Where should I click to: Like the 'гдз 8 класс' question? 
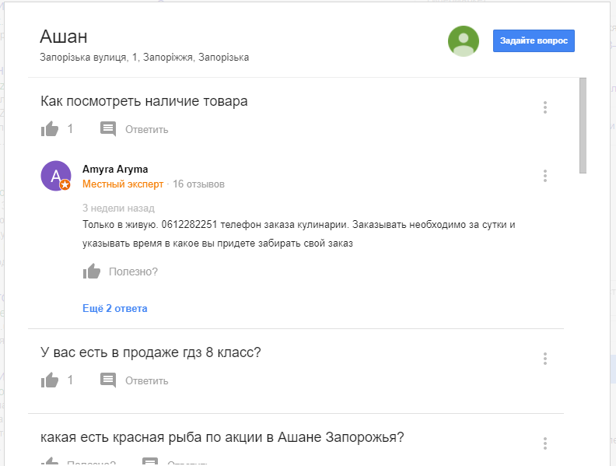pos(50,380)
